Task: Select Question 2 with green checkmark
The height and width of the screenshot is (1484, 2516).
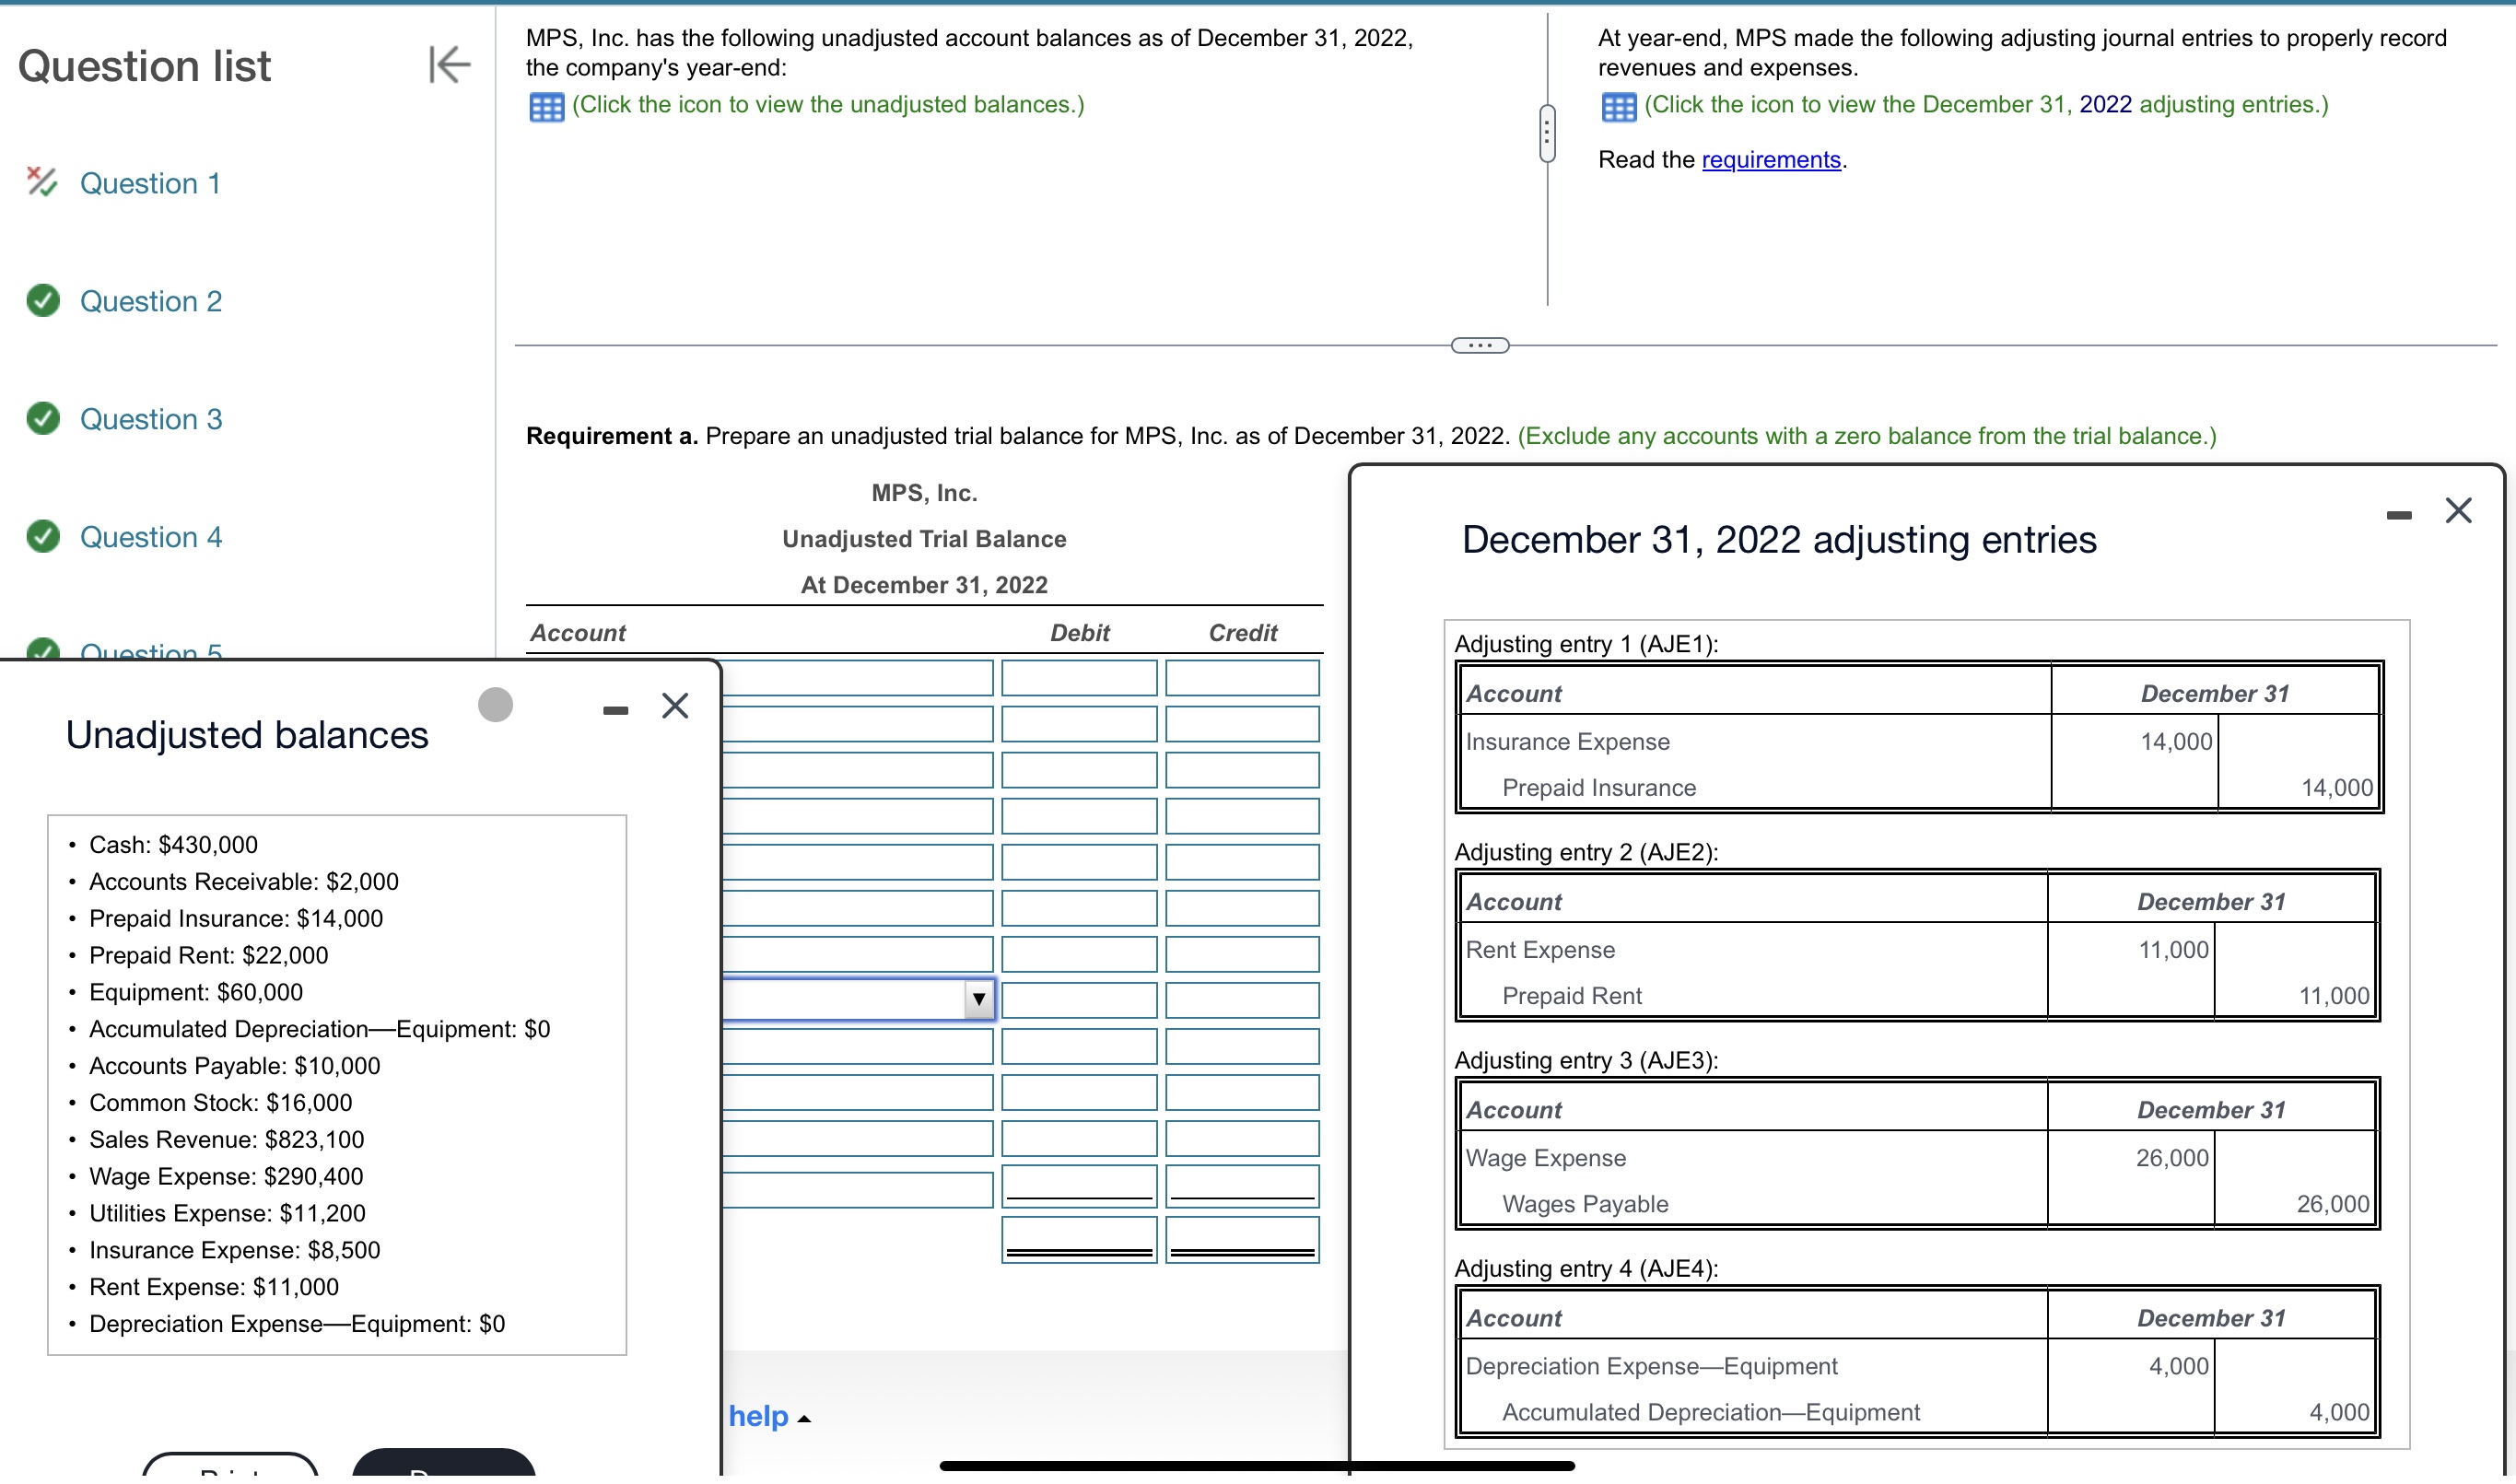Action: (150, 302)
